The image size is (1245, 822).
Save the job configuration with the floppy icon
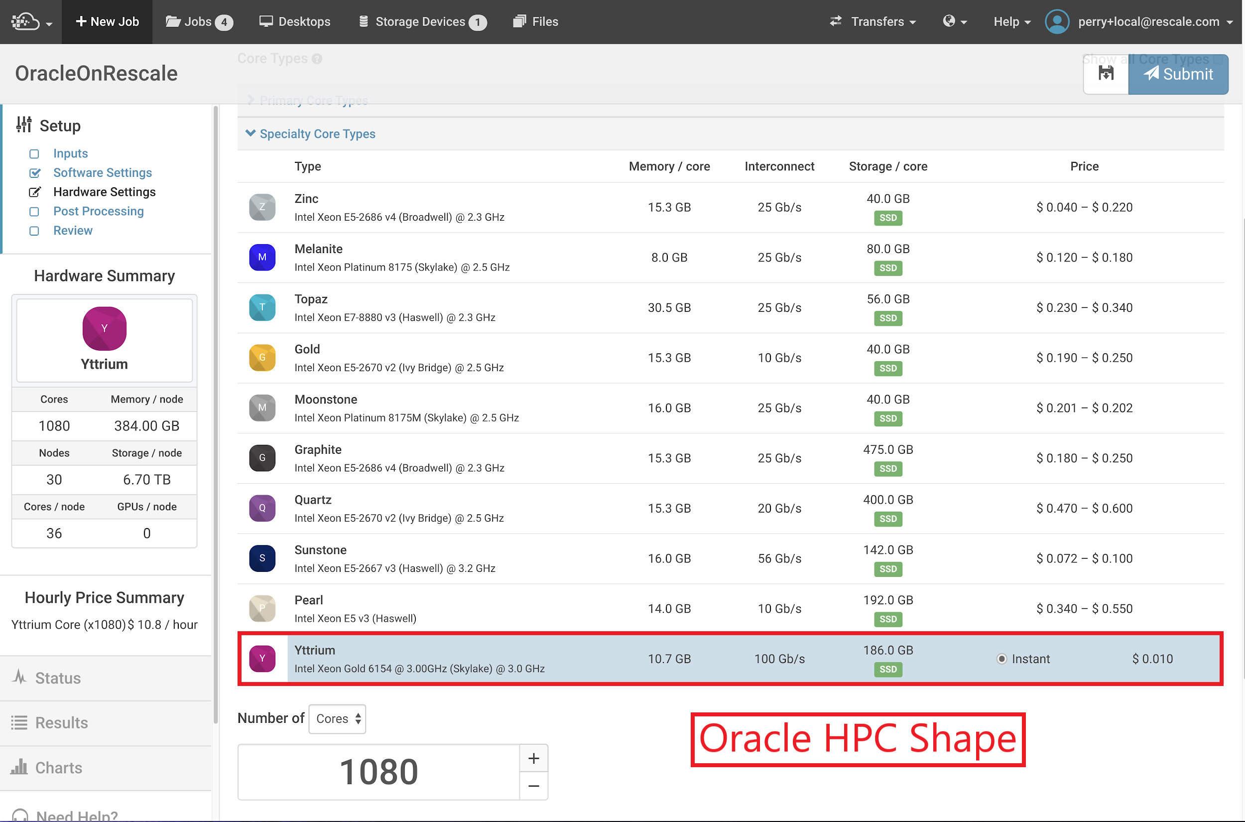coord(1106,74)
